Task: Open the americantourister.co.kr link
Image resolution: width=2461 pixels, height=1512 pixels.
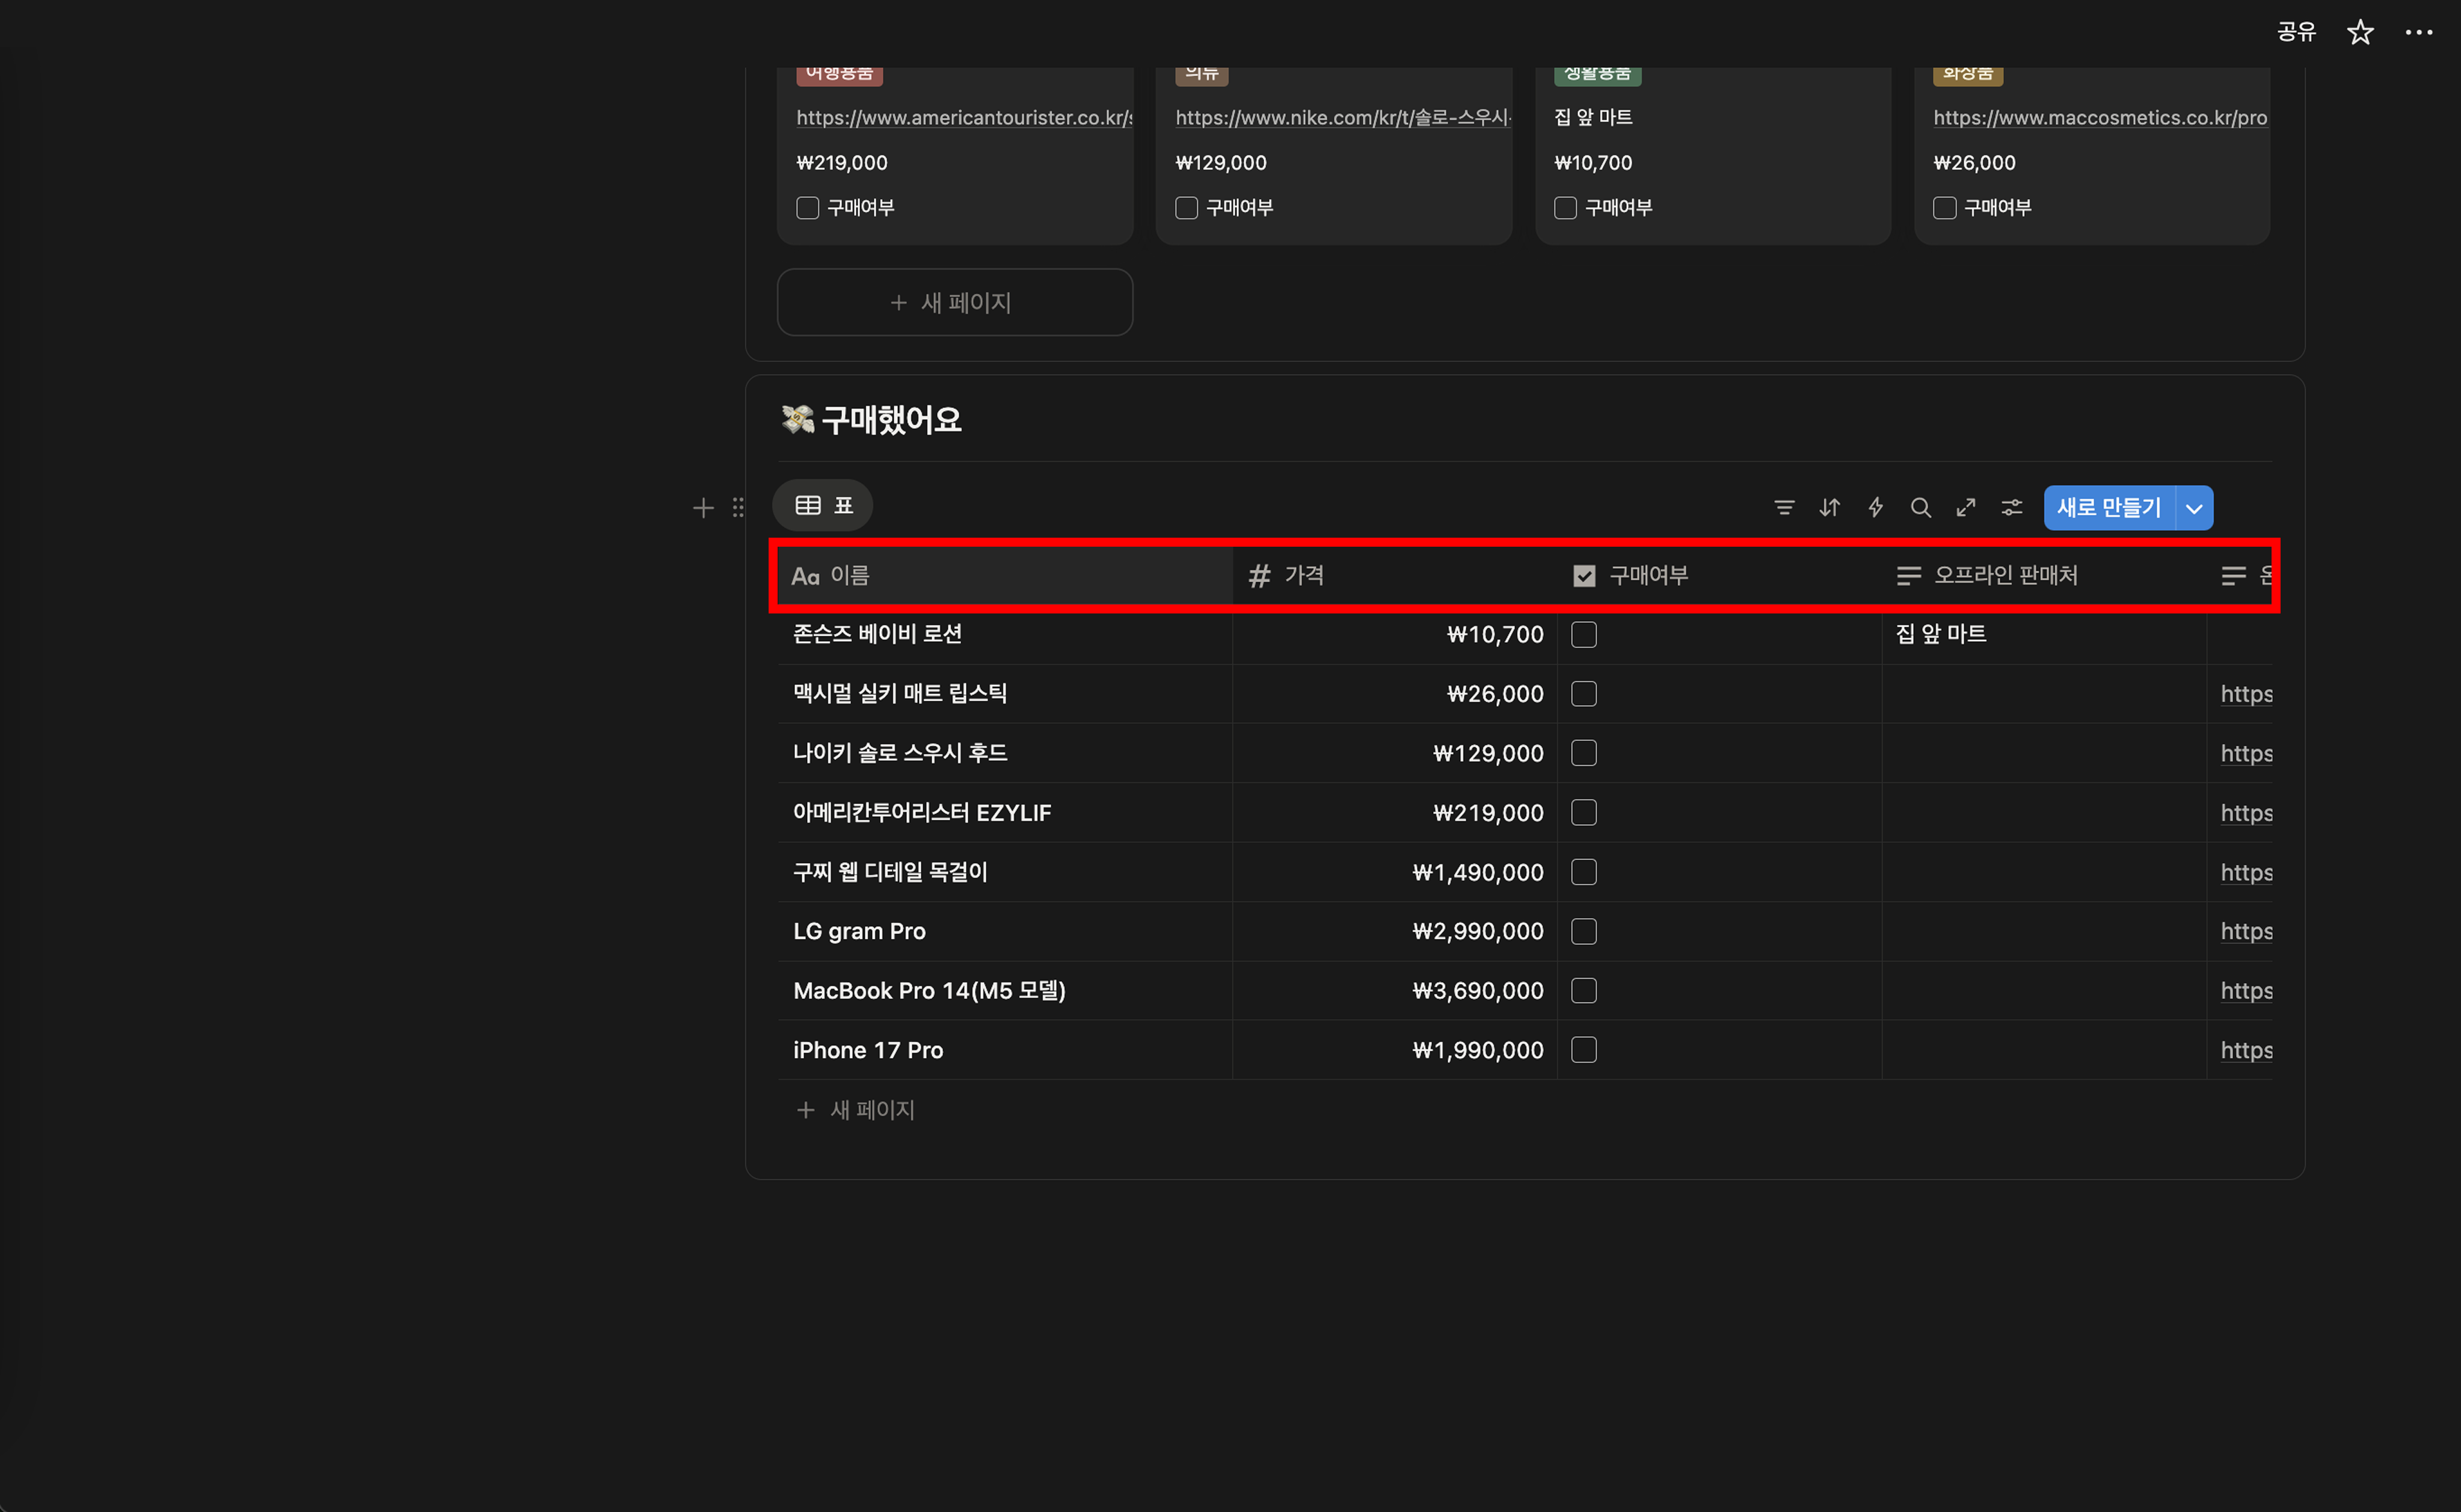Action: (x=964, y=118)
